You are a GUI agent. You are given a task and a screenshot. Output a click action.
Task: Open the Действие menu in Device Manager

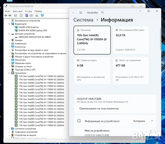17,11
